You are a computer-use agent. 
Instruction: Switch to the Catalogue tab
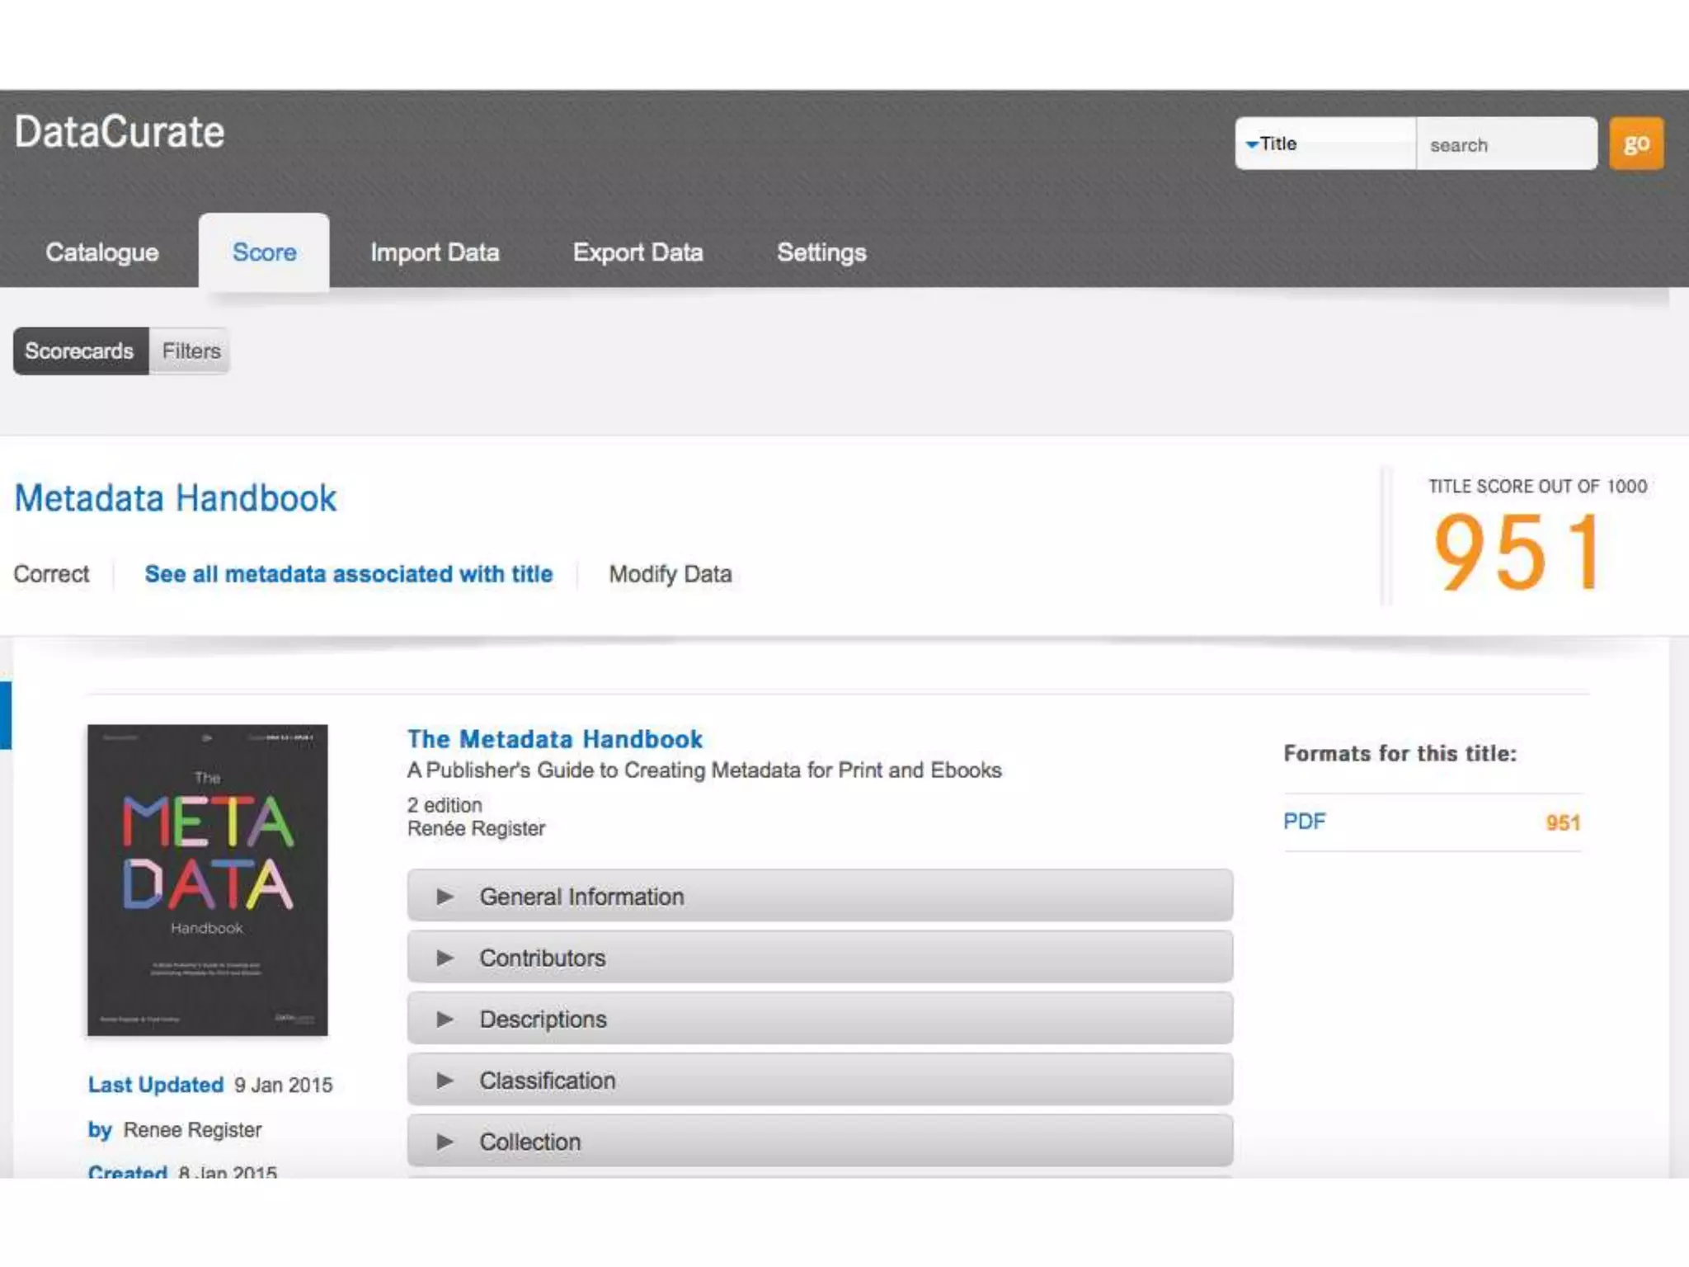tap(102, 252)
